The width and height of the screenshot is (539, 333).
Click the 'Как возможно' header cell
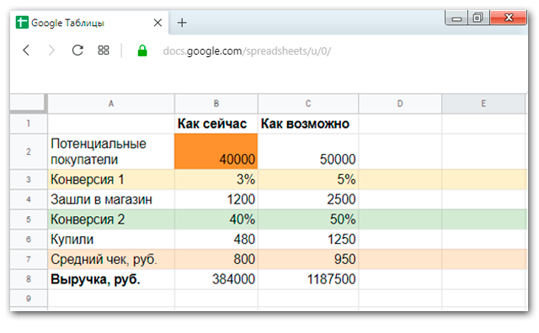coord(308,124)
